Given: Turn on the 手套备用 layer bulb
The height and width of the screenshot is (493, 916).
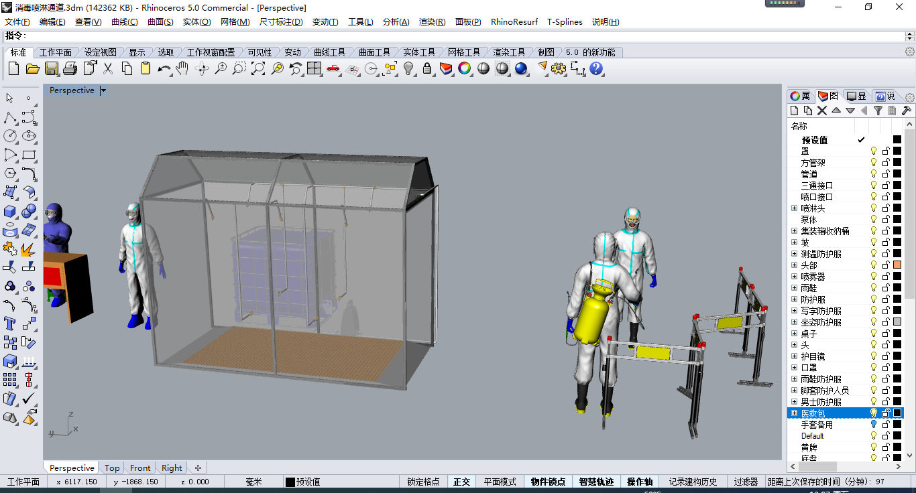Looking at the screenshot, I should click(x=874, y=425).
